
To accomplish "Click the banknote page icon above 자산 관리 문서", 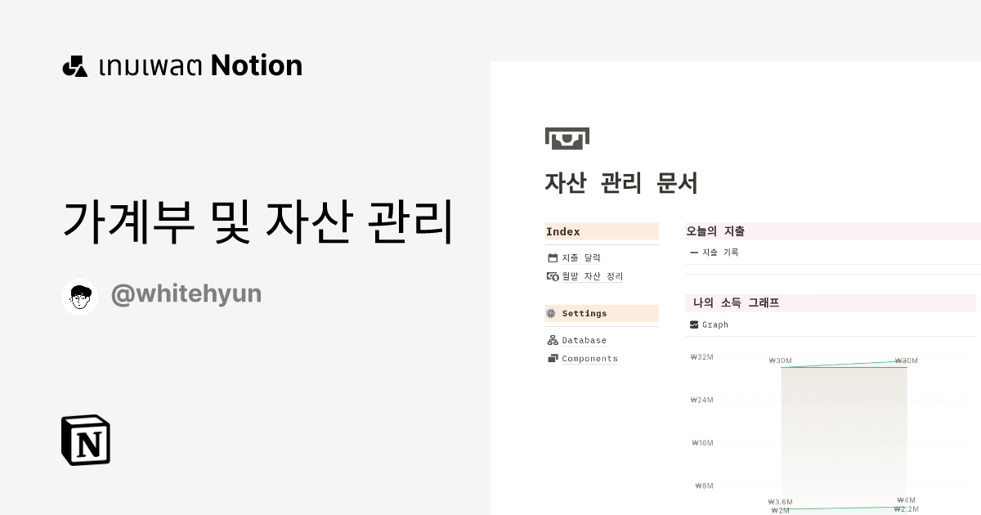I will tap(567, 137).
